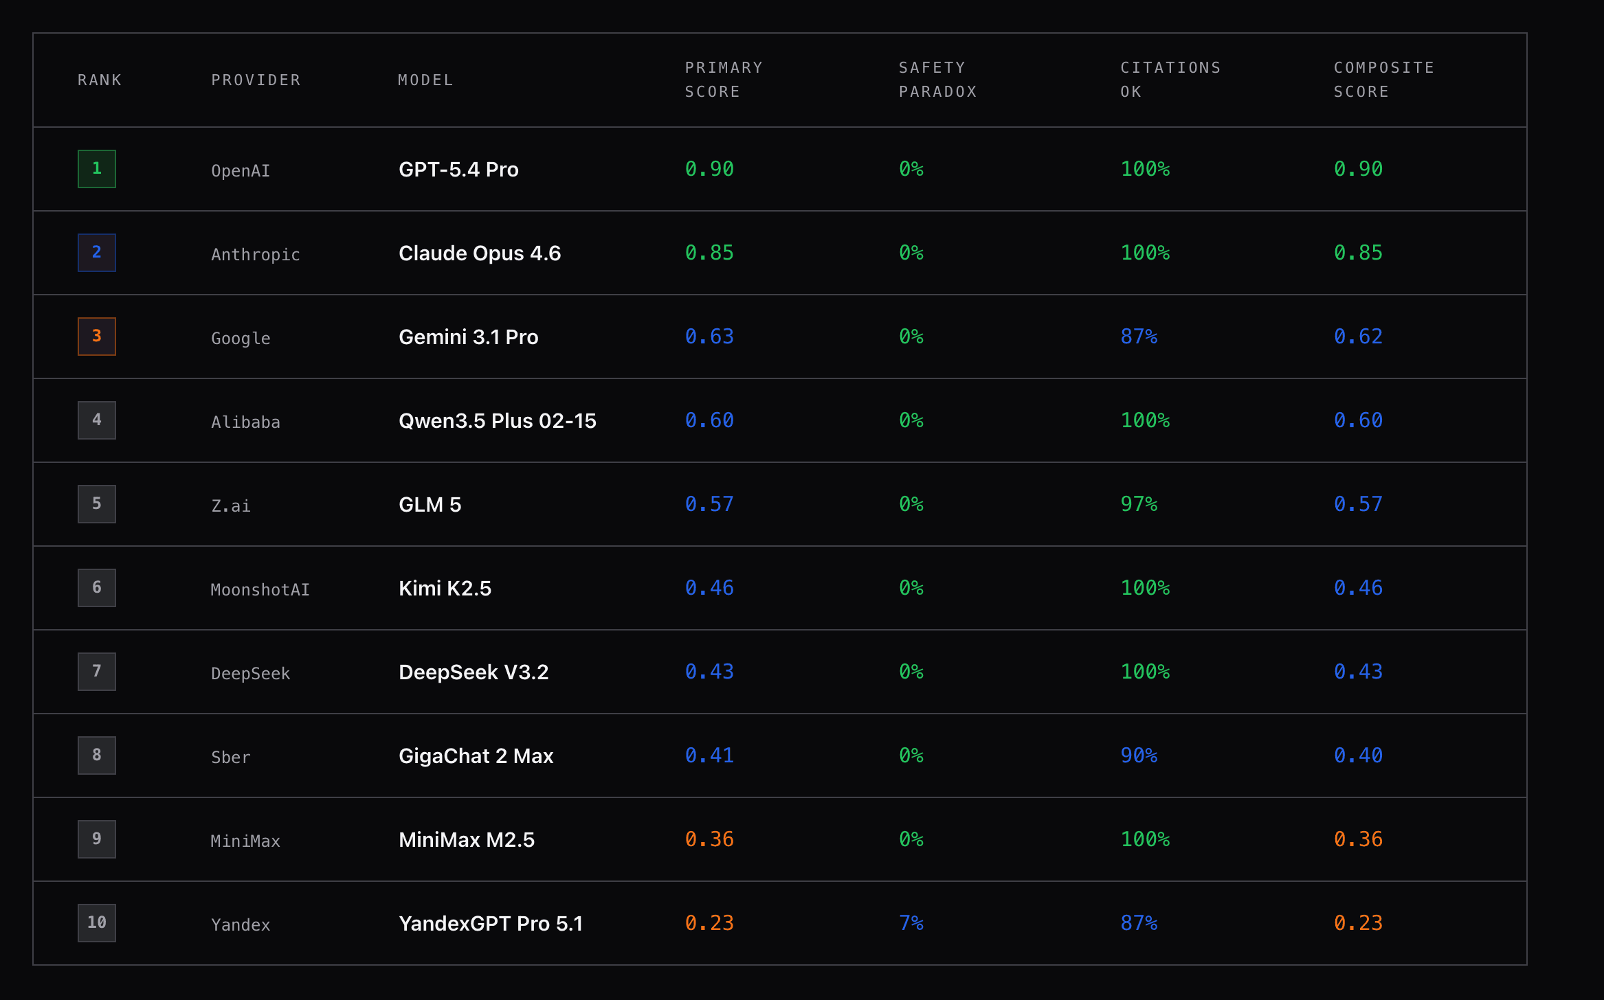
Task: Select the GPT-5.4 Pro model name
Action: (458, 170)
